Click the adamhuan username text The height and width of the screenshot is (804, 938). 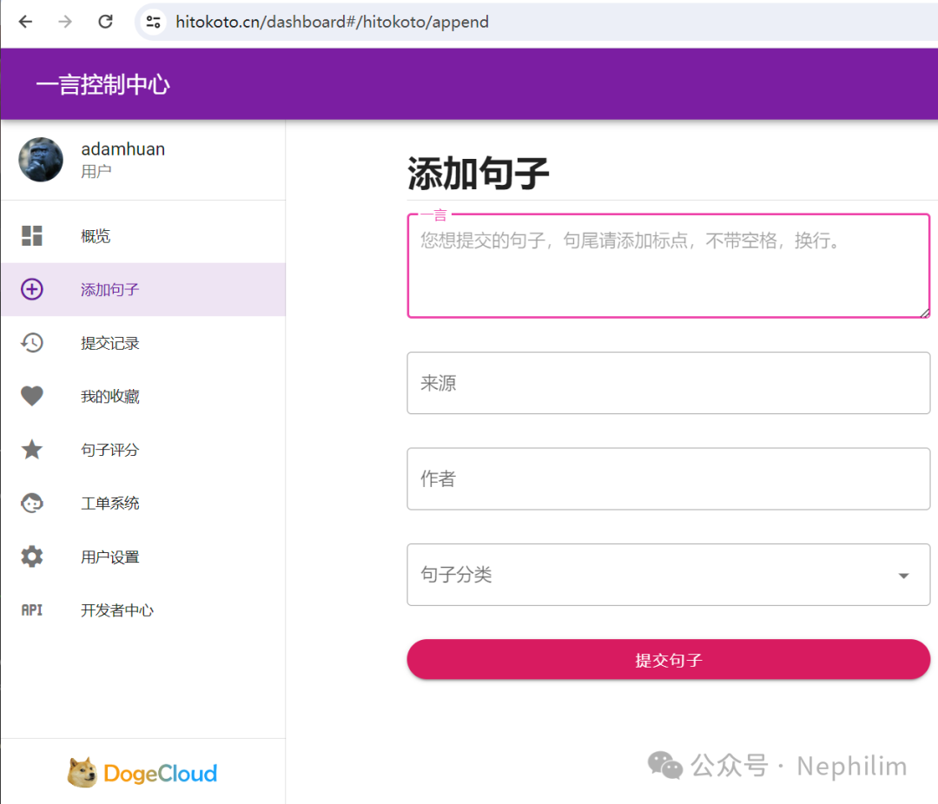click(x=122, y=149)
